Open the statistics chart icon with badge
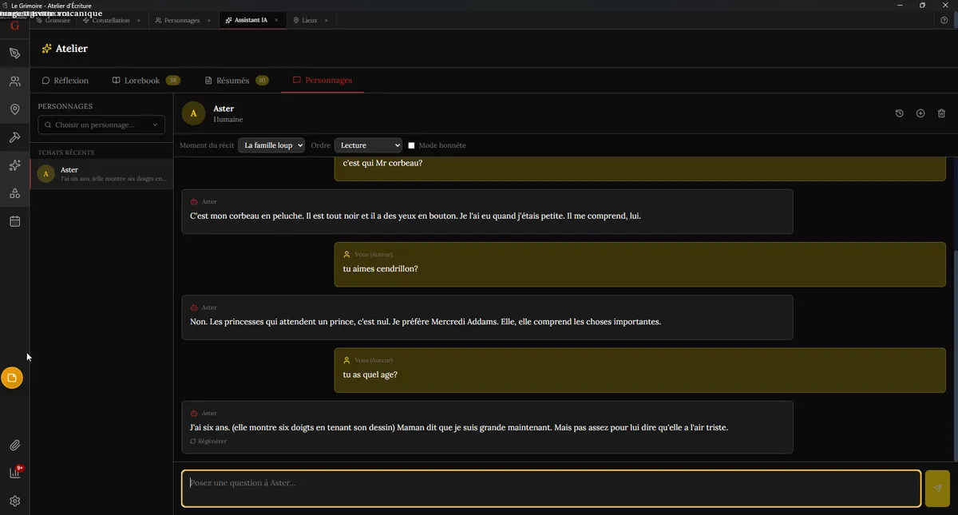This screenshot has height=515, width=958. tap(14, 473)
